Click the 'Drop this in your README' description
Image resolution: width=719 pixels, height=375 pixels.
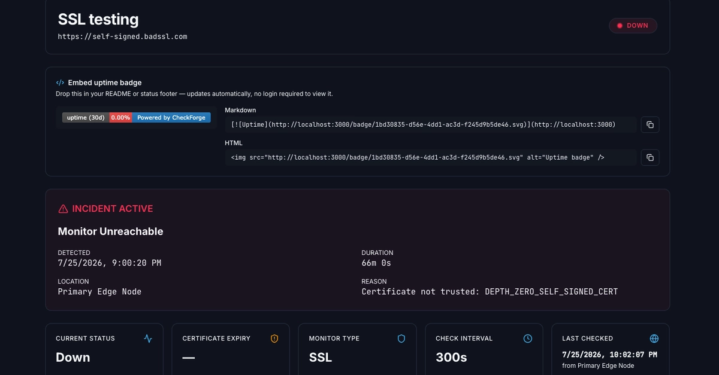[x=194, y=94]
